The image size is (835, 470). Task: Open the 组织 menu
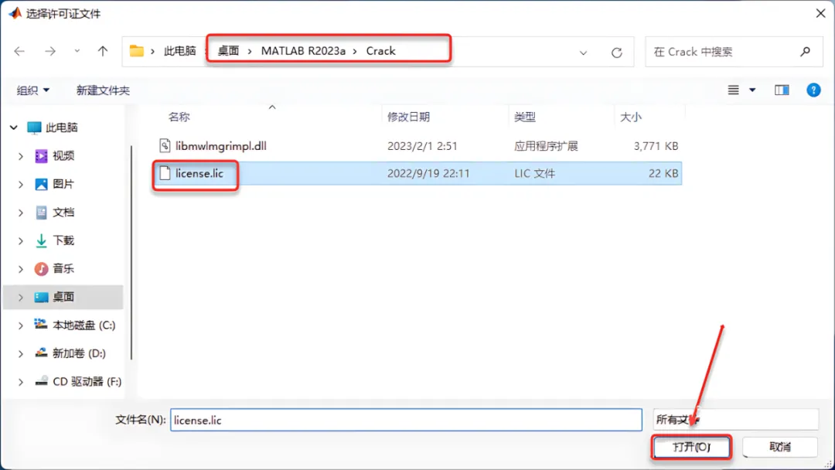[33, 90]
